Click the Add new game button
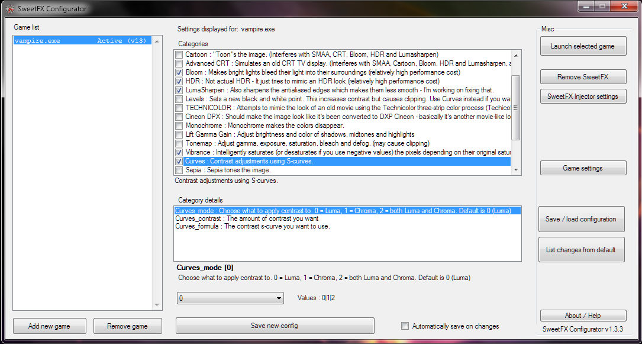Image resolution: width=642 pixels, height=344 pixels. [x=49, y=326]
